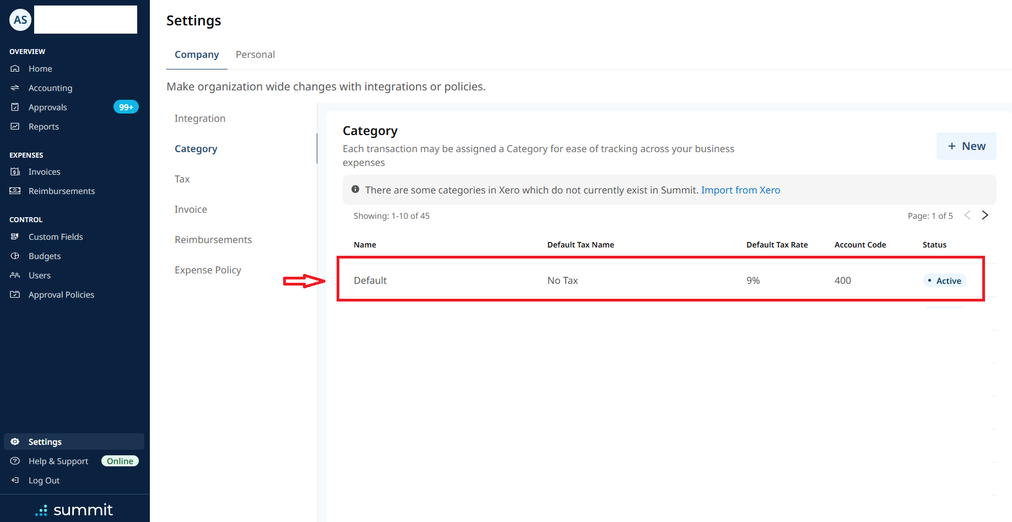Open Integration settings section
The image size is (1012, 522).
coord(200,119)
